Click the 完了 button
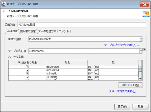Screen dimensions: 151x112 click(x=122, y=106)
